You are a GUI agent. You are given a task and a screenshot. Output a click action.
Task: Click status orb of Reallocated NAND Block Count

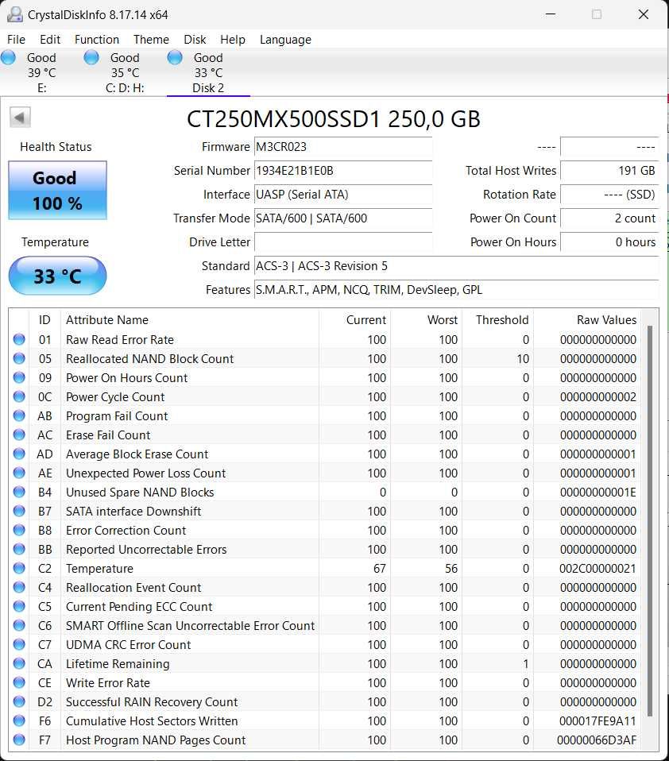pos(19,359)
